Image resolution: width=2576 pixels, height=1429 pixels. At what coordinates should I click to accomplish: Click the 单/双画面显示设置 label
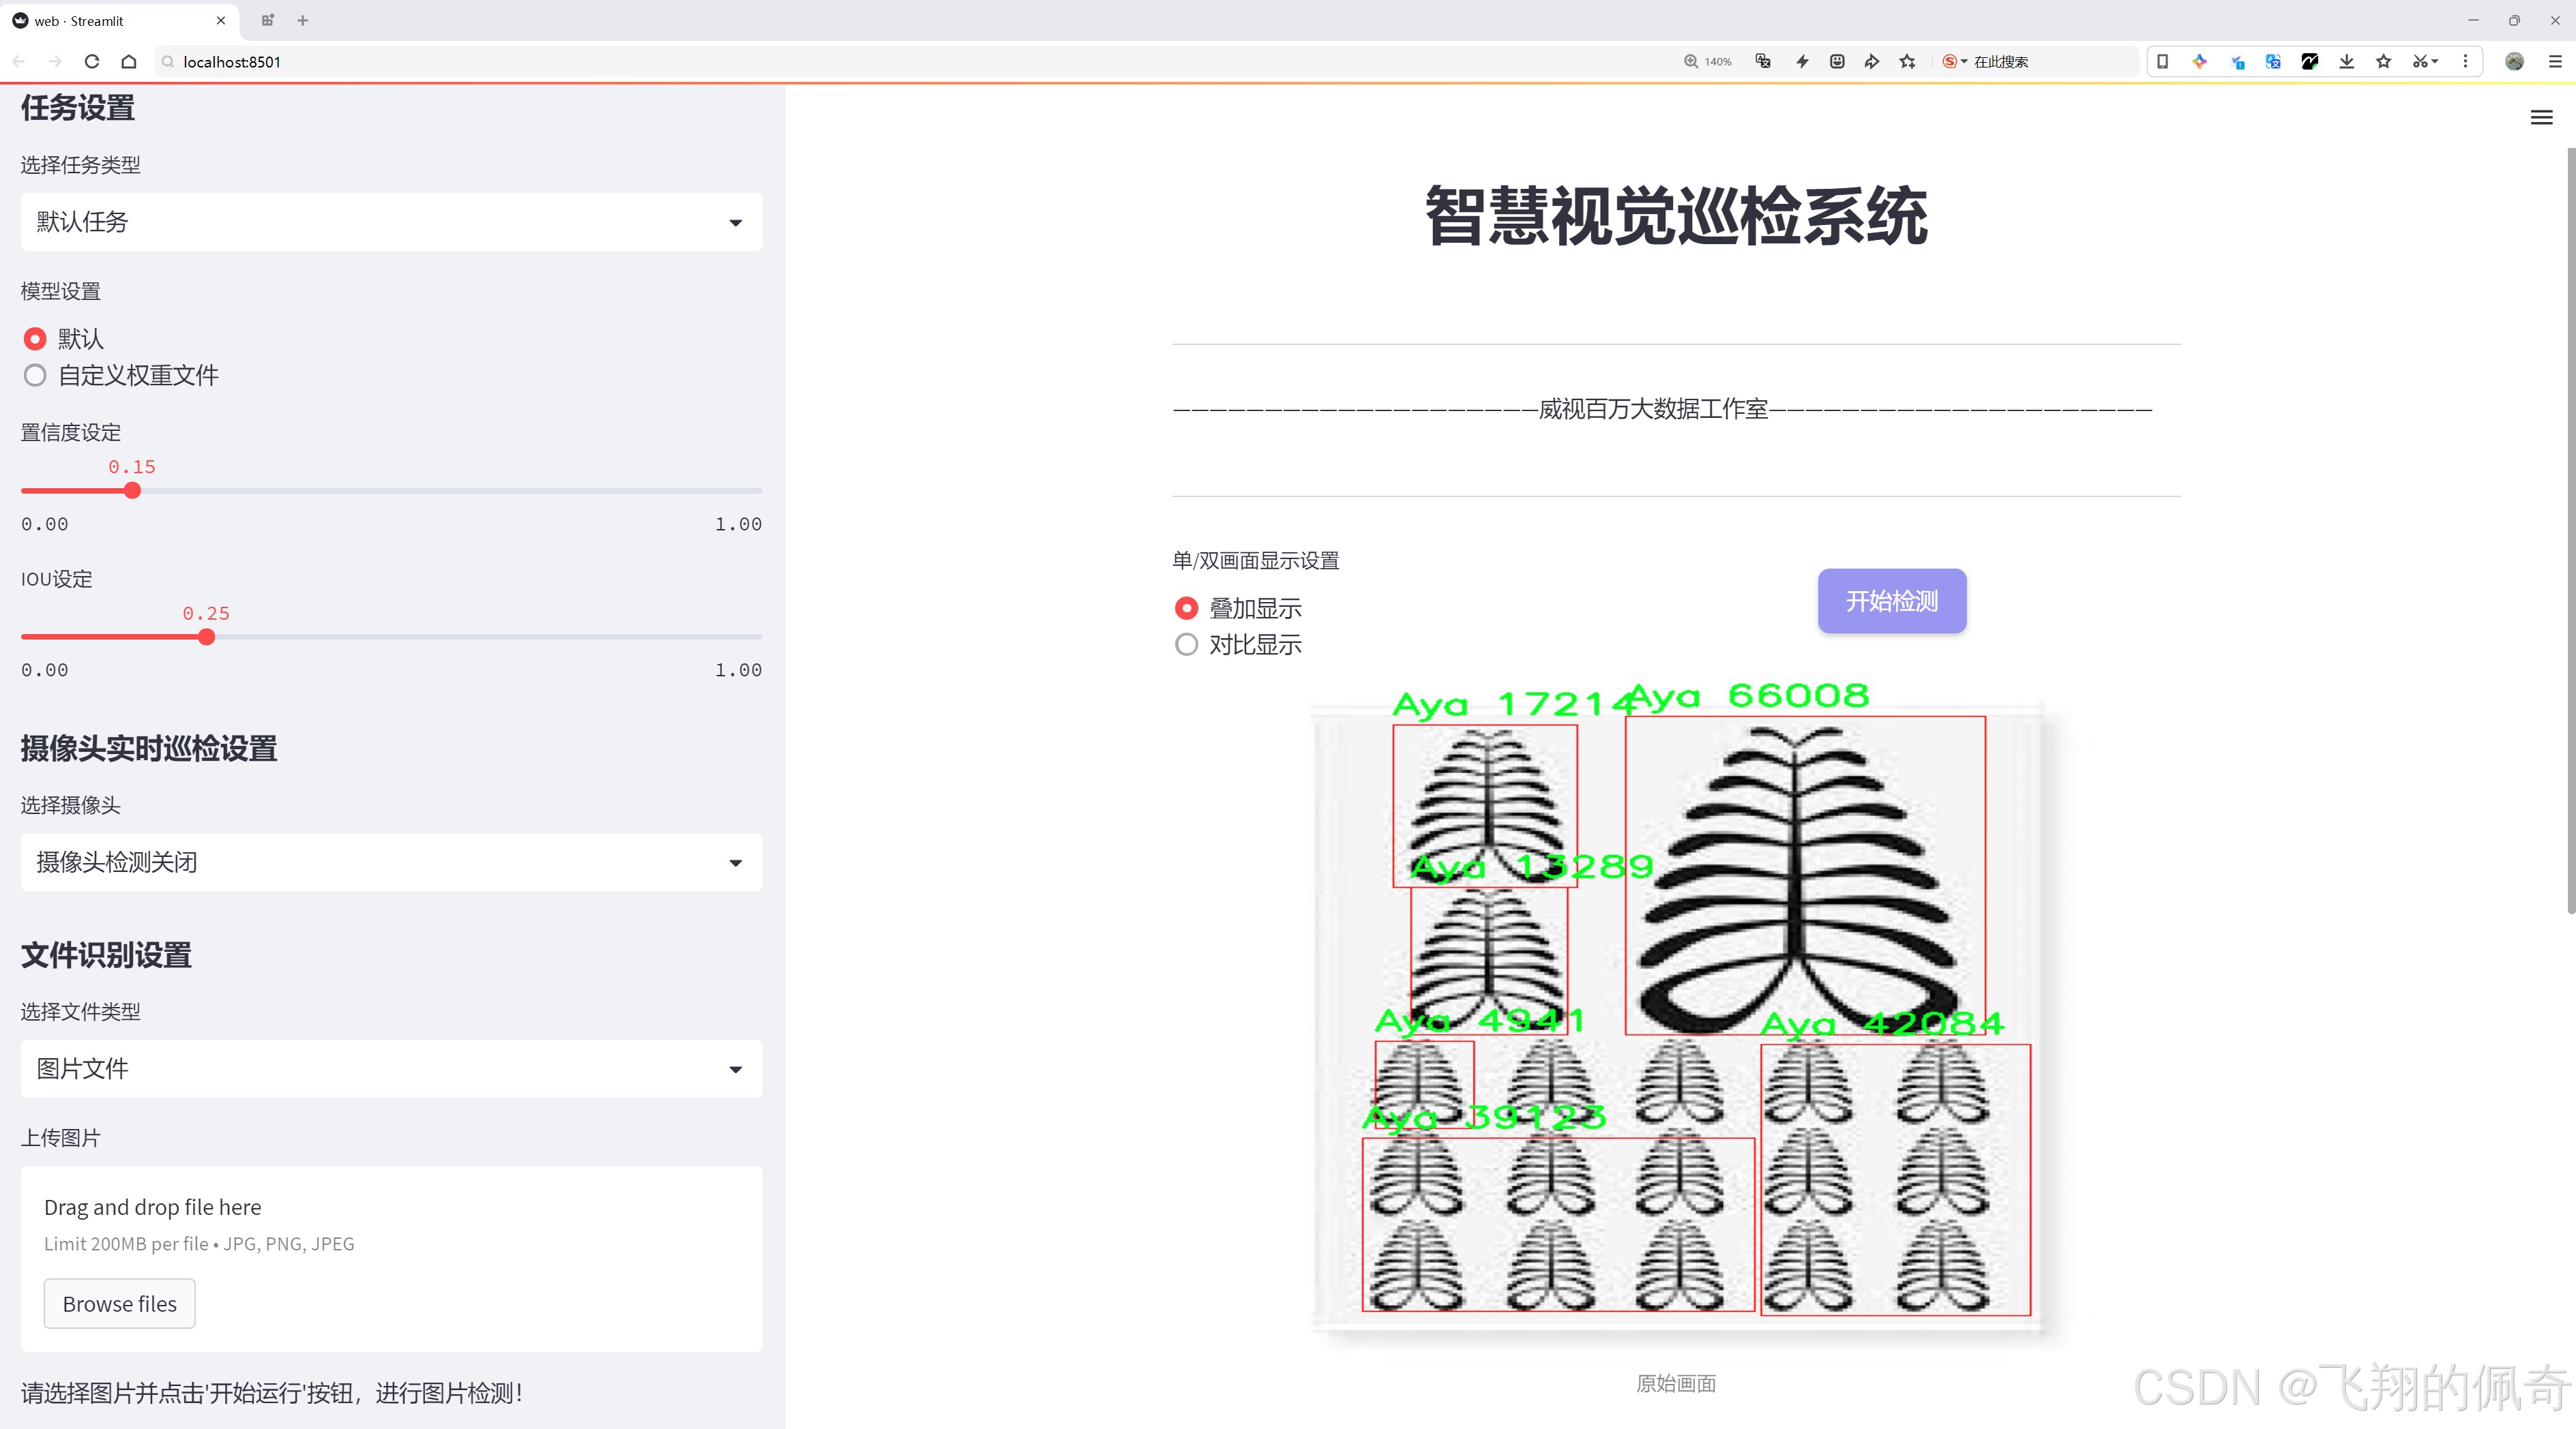1256,560
